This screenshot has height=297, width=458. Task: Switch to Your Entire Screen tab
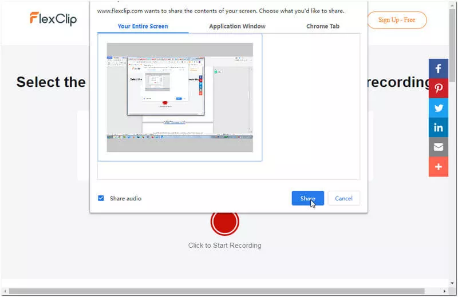143,26
